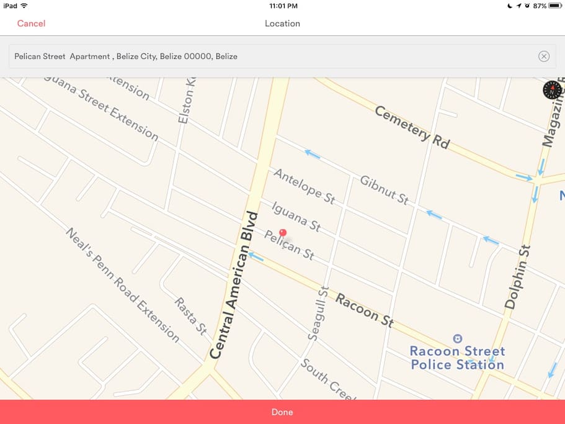Clear the address field with the X icon
565x424 pixels.
point(544,56)
